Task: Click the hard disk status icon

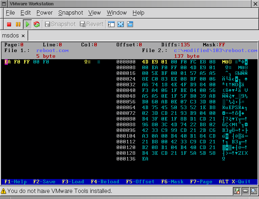Action: coord(245,191)
